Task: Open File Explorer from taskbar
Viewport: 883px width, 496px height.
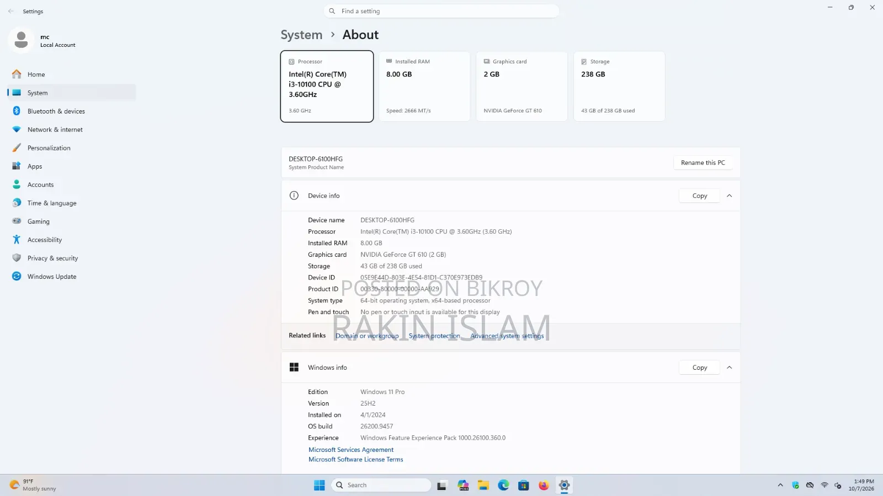Action: [483, 485]
